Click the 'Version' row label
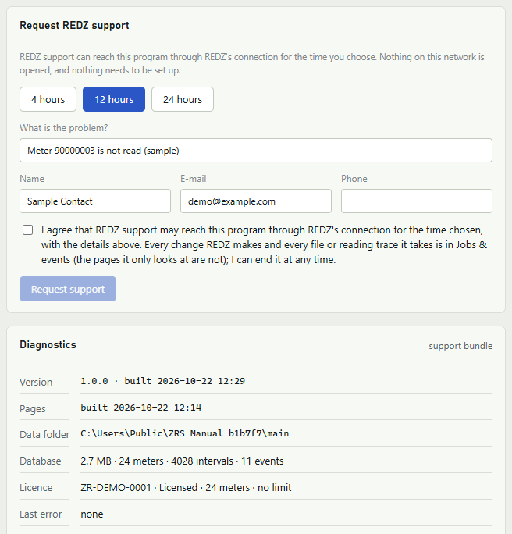This screenshot has width=512, height=534. tap(36, 382)
